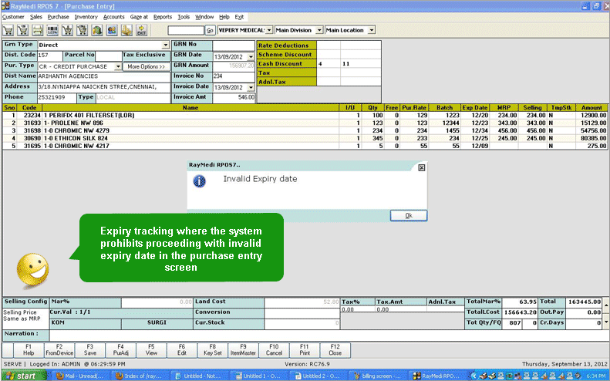Expand the Grn Type dropdown
Image resolution: width=610 pixels, height=381 pixels.
(166, 46)
